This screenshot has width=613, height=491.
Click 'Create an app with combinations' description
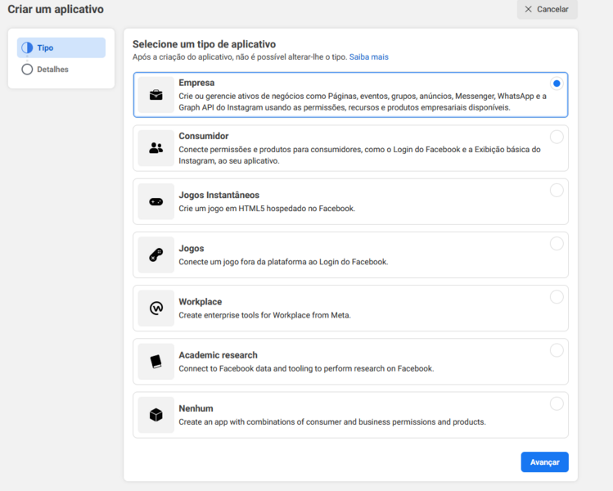[x=332, y=421]
